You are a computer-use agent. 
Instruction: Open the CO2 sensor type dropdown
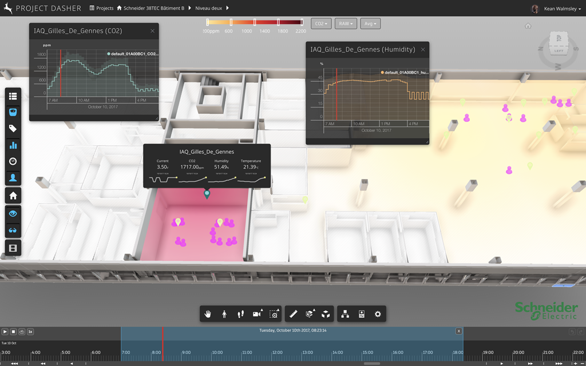tap(321, 23)
